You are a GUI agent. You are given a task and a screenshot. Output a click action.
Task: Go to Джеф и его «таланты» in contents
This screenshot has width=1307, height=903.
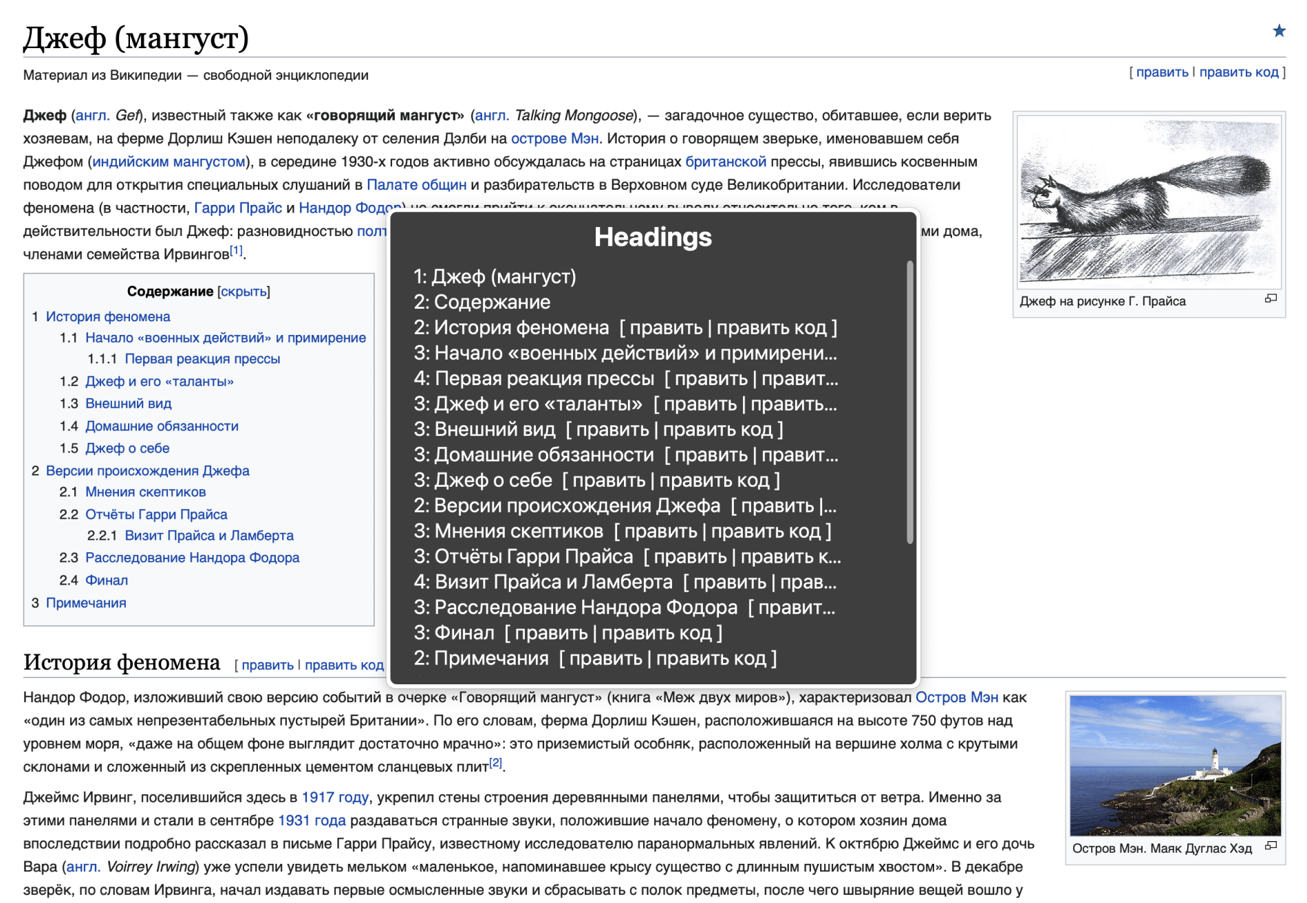[160, 382]
